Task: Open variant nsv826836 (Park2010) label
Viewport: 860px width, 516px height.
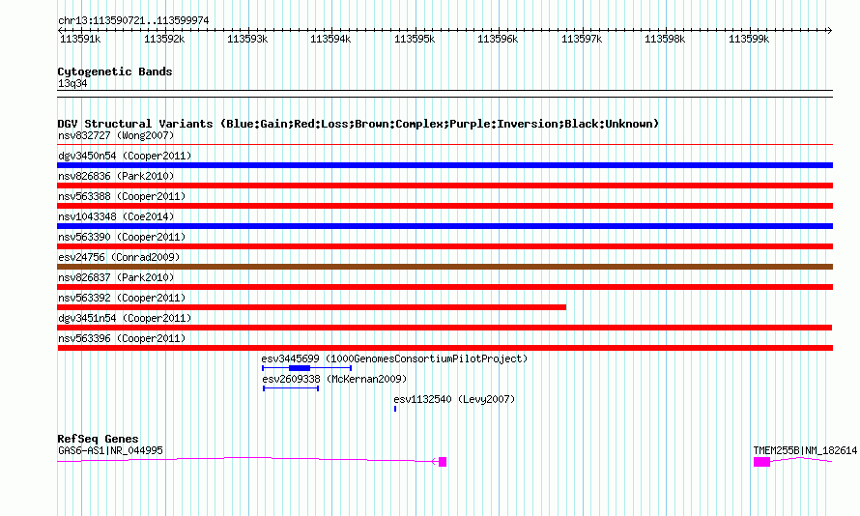Action: click(x=116, y=176)
